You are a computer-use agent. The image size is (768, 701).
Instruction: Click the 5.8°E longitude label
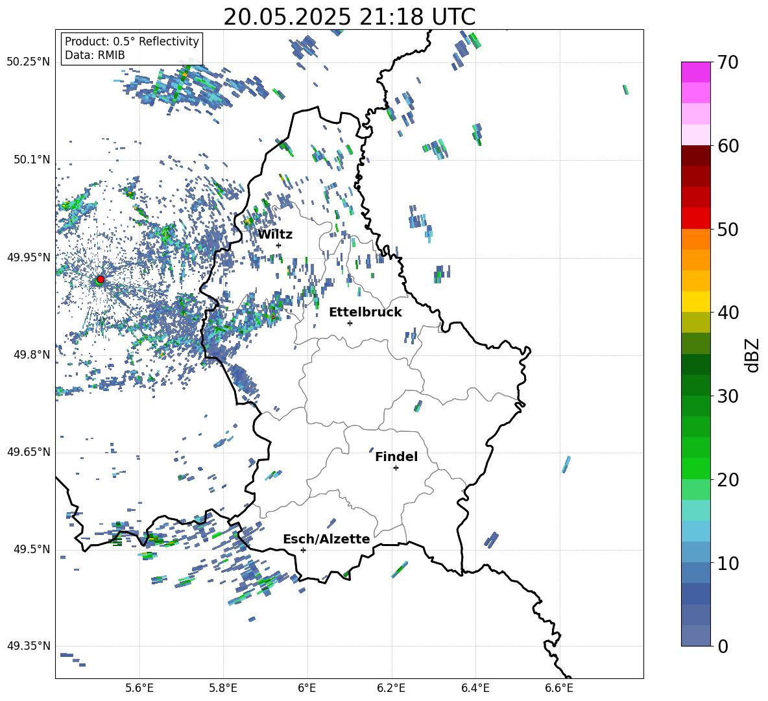point(223,688)
